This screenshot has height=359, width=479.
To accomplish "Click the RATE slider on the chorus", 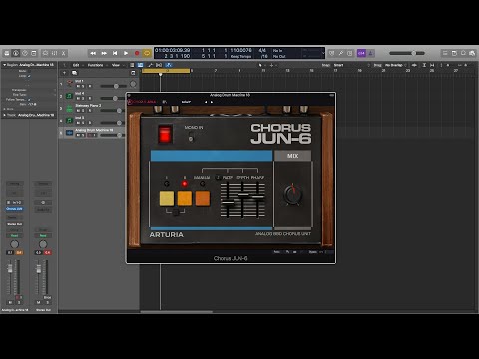I will pyautogui.click(x=228, y=203).
